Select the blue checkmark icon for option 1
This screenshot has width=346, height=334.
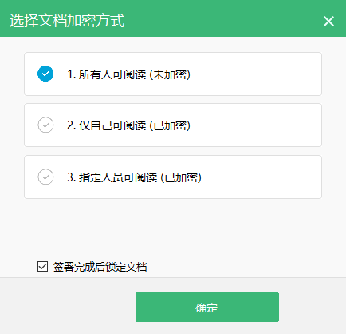[x=45, y=74]
